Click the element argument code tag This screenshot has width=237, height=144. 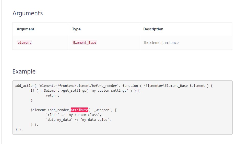pyautogui.click(x=24, y=43)
